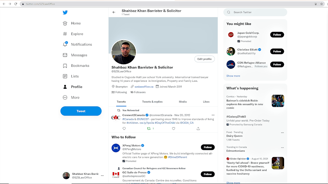The image size is (328, 184).
Task: Open options for Edmontonians trend
Action: point(283,148)
